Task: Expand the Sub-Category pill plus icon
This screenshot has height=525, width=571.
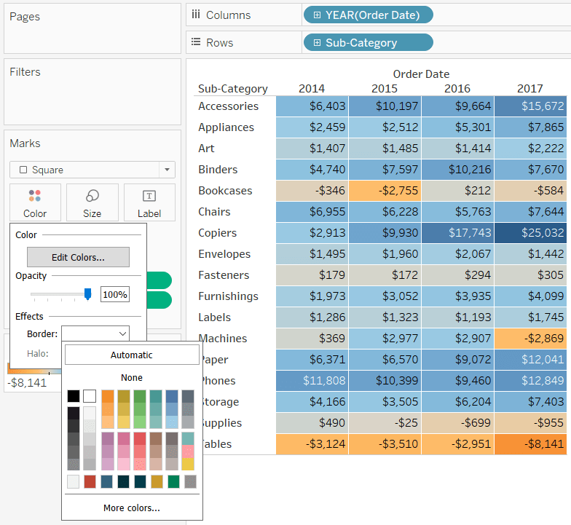Action: point(318,42)
